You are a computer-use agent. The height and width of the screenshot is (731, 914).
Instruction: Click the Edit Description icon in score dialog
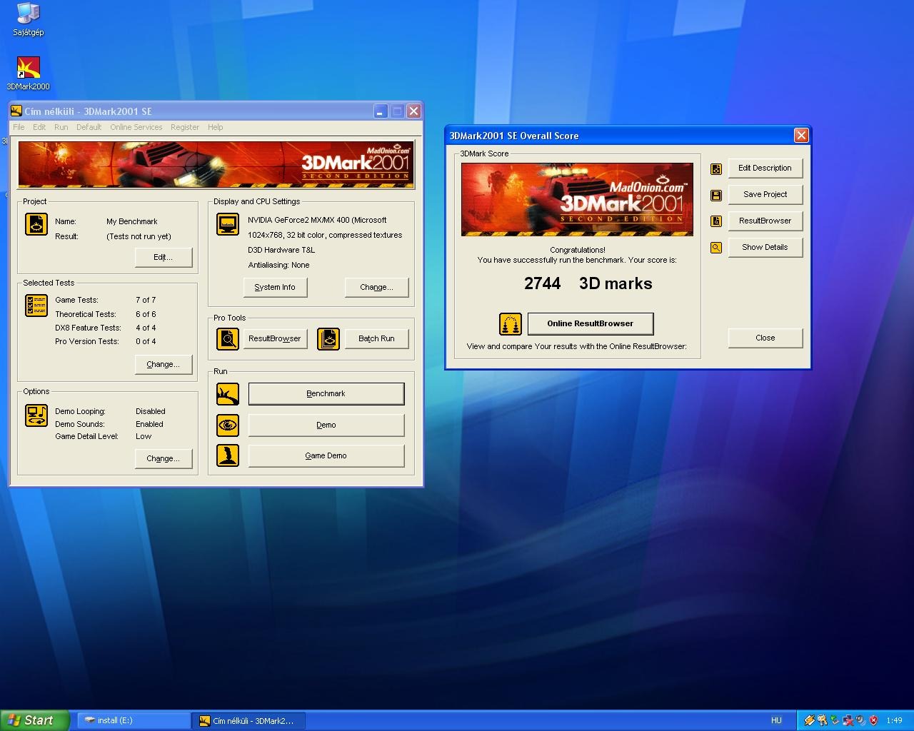tap(716, 169)
